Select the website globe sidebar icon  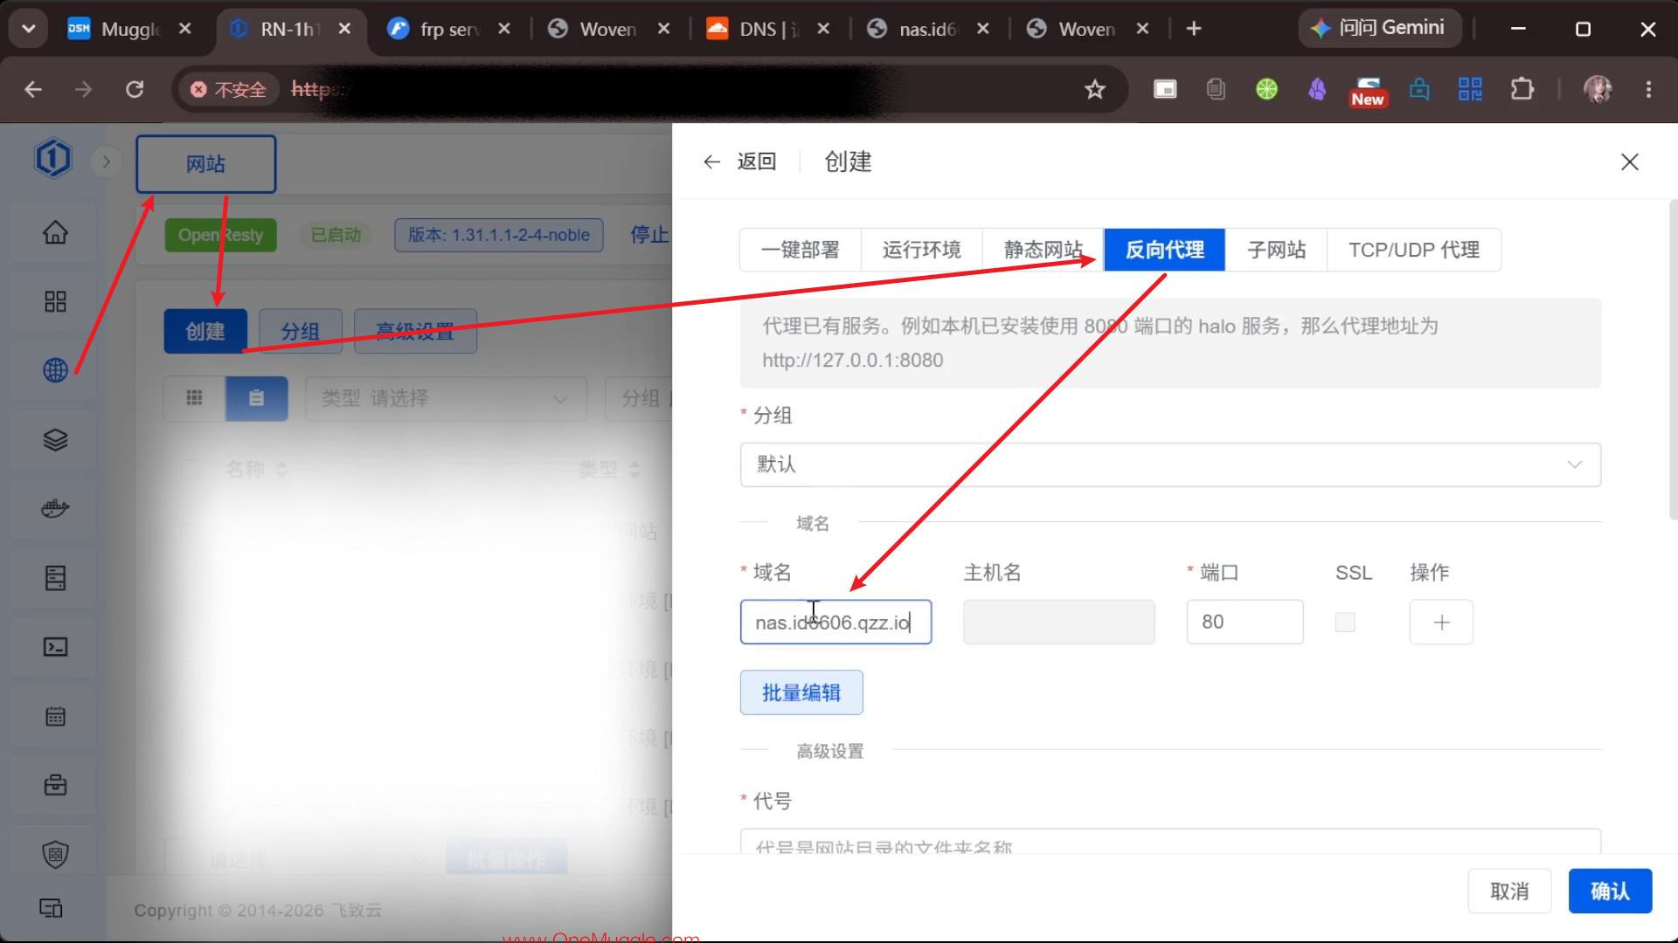click(55, 370)
